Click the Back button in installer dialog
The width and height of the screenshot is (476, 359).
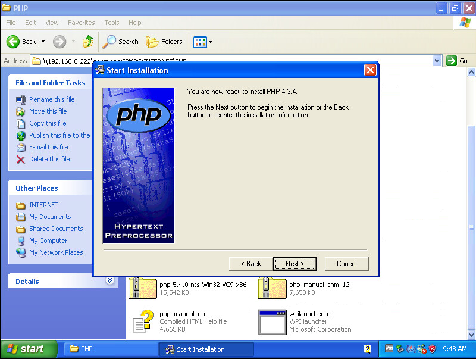[250, 264]
